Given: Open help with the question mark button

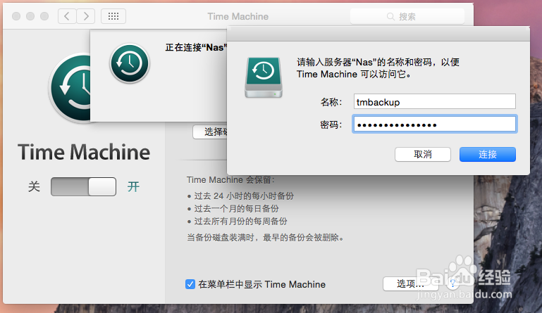Looking at the screenshot, I should (452, 284).
